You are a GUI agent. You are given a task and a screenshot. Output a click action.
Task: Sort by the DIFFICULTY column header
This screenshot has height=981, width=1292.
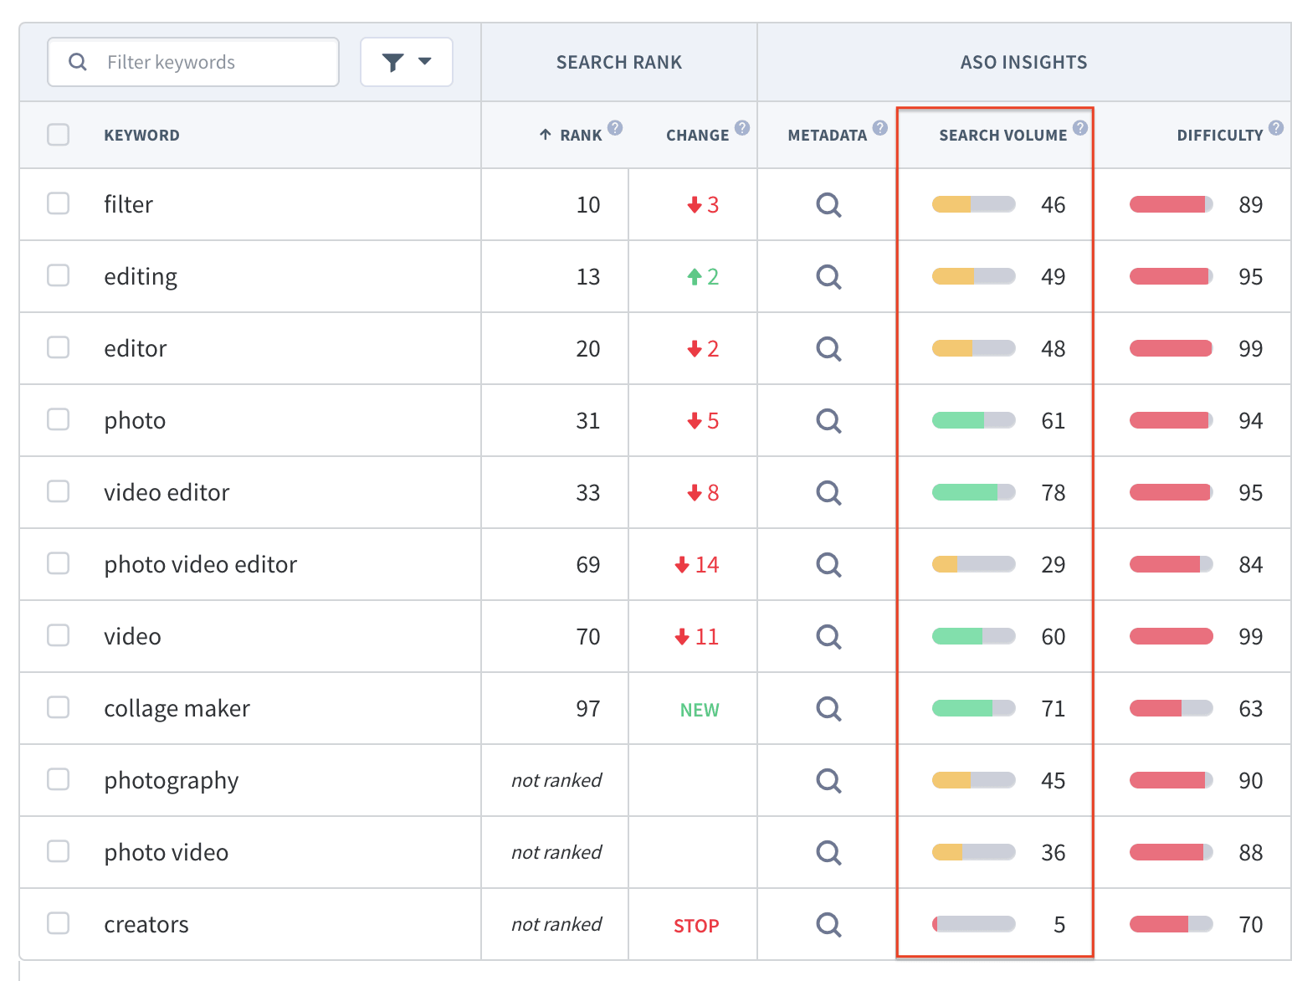(x=1219, y=135)
